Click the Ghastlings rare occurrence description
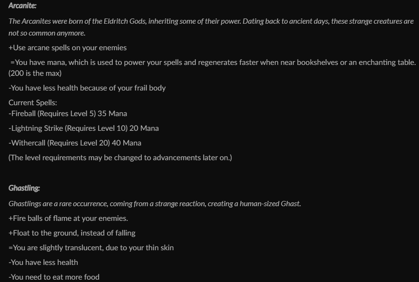419x282 pixels. pos(155,203)
